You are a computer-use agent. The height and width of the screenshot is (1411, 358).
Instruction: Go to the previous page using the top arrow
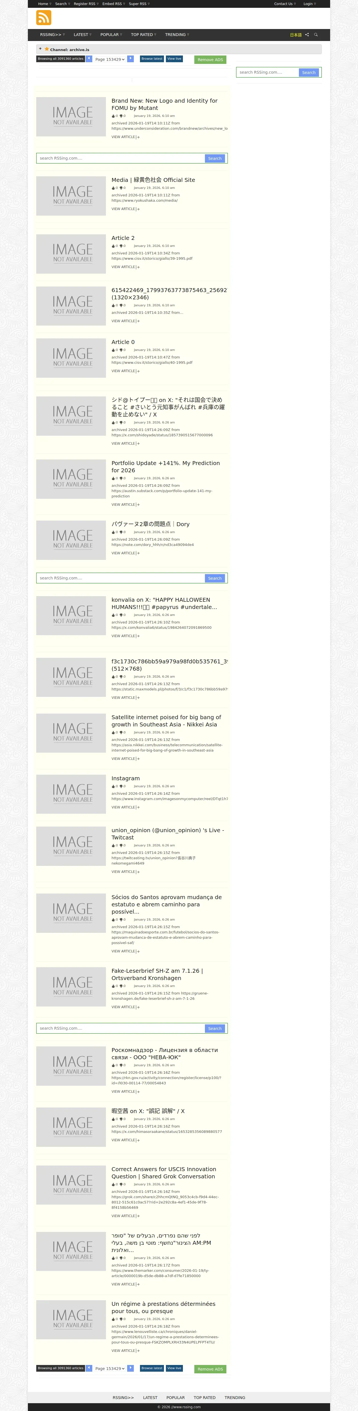pos(89,59)
